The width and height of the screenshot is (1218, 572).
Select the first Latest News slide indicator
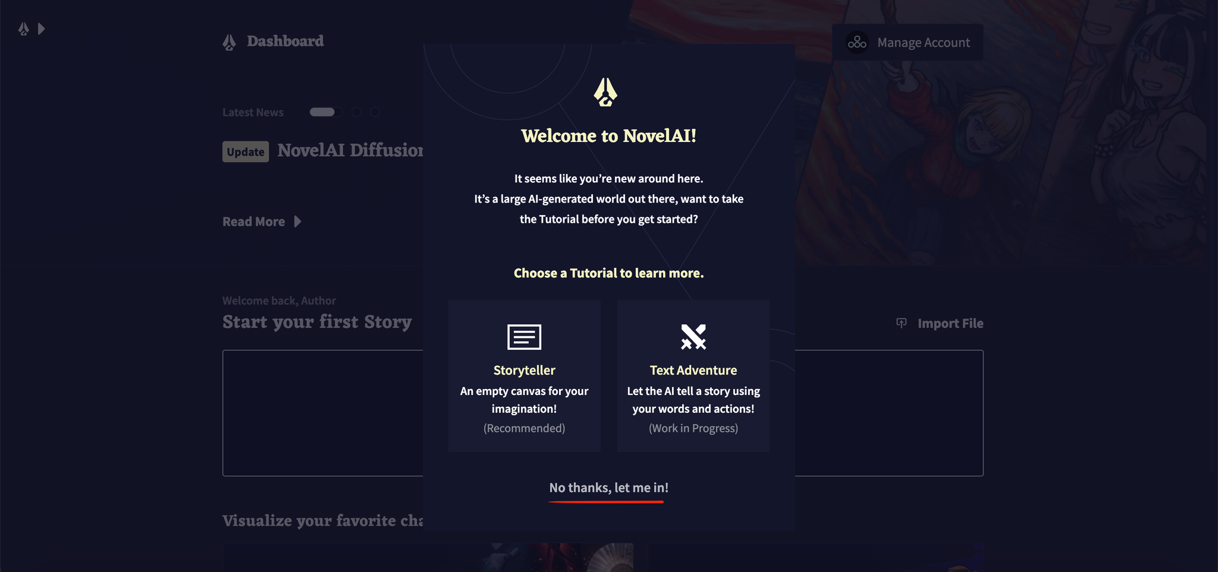(x=325, y=112)
